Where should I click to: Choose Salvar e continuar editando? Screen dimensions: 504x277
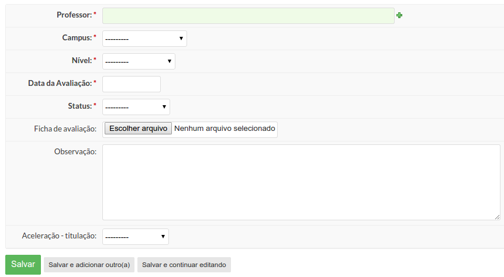click(x=184, y=265)
